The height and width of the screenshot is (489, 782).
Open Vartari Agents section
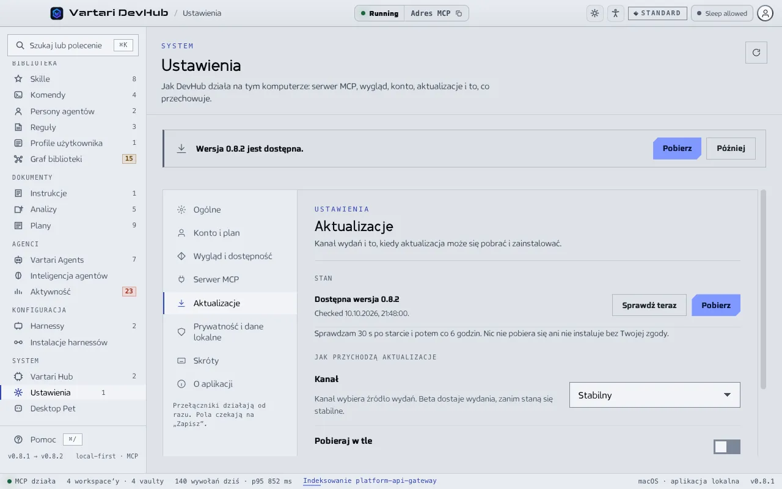pyautogui.click(x=73, y=260)
